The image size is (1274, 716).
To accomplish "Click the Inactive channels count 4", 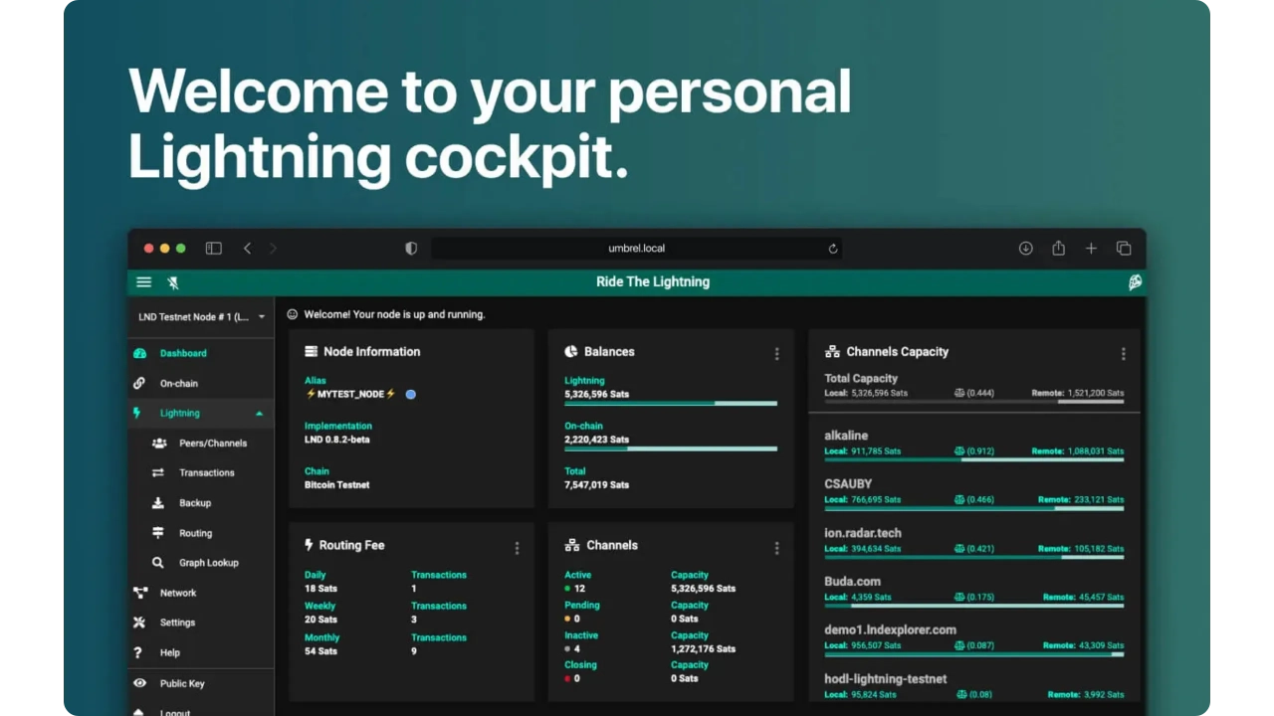I will tap(577, 649).
